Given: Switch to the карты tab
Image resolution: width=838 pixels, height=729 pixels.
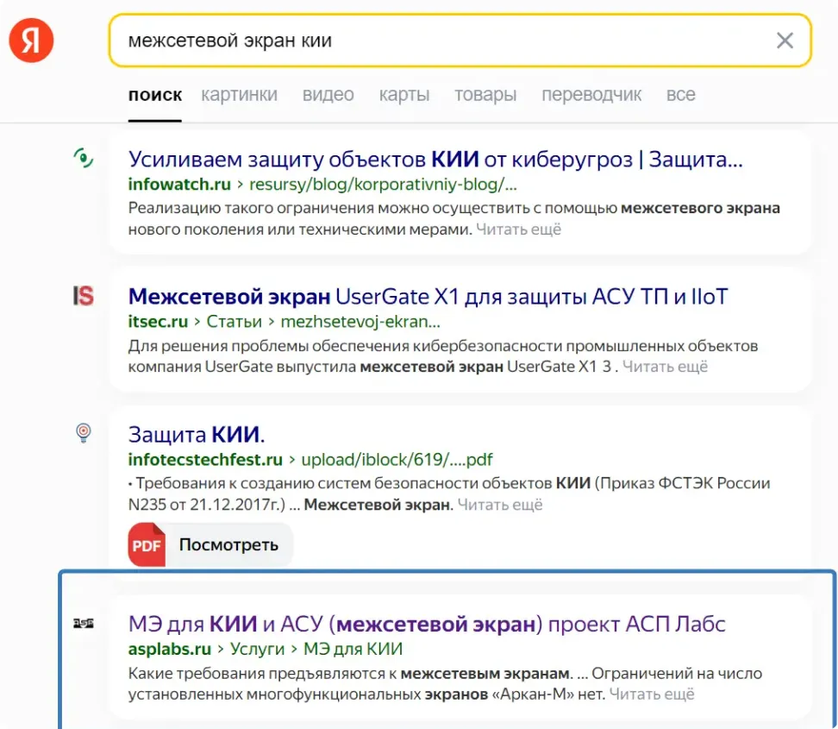Looking at the screenshot, I should [x=403, y=95].
